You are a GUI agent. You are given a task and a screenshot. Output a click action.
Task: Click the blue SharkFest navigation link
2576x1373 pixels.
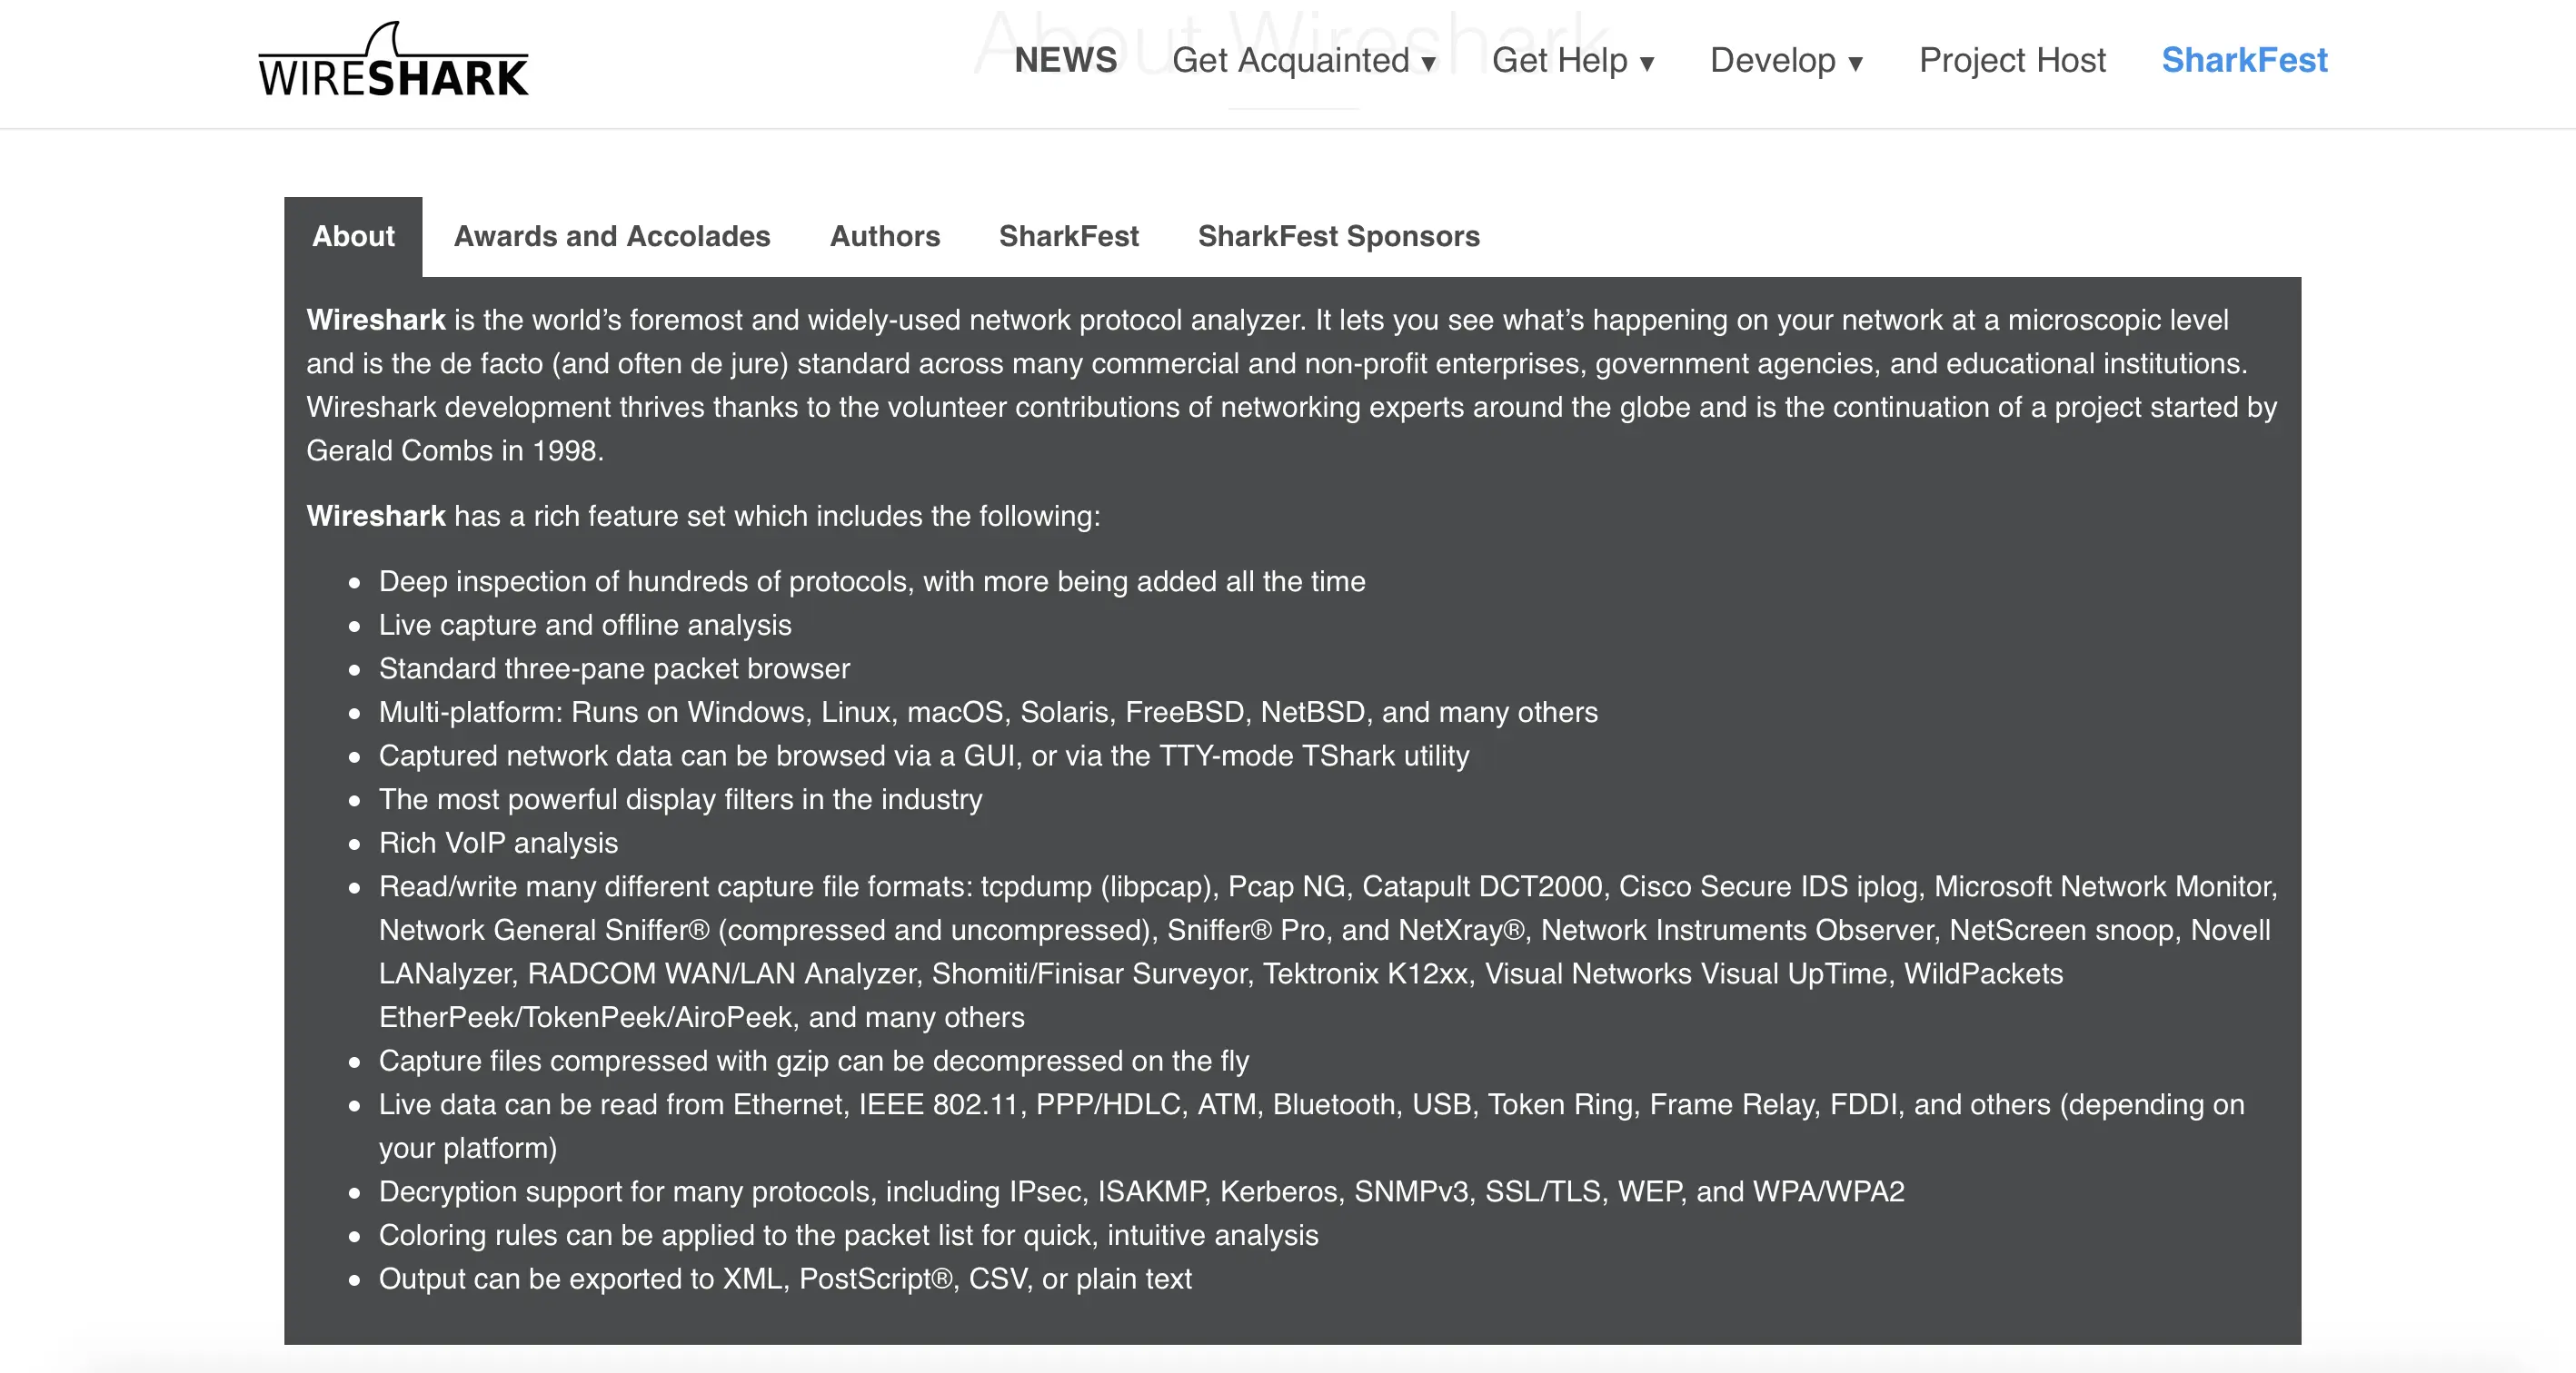pos(2244,61)
